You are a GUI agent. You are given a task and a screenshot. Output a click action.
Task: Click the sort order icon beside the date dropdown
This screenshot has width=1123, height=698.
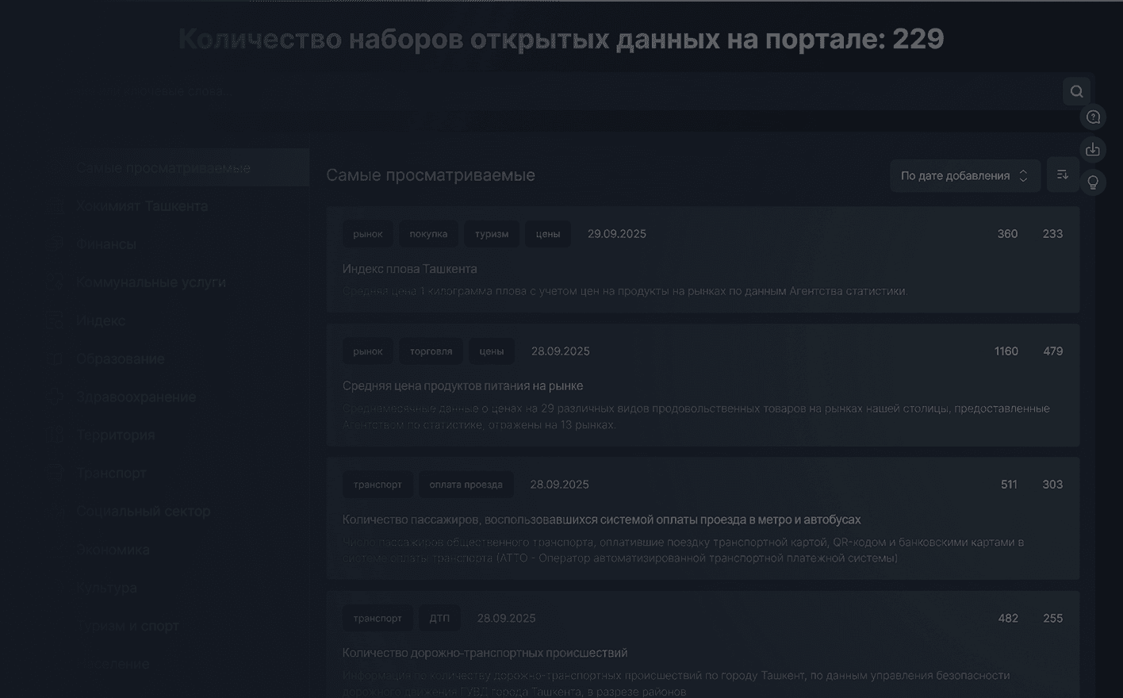[1063, 174]
